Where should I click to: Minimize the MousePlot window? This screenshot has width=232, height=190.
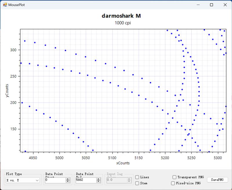[198, 5]
